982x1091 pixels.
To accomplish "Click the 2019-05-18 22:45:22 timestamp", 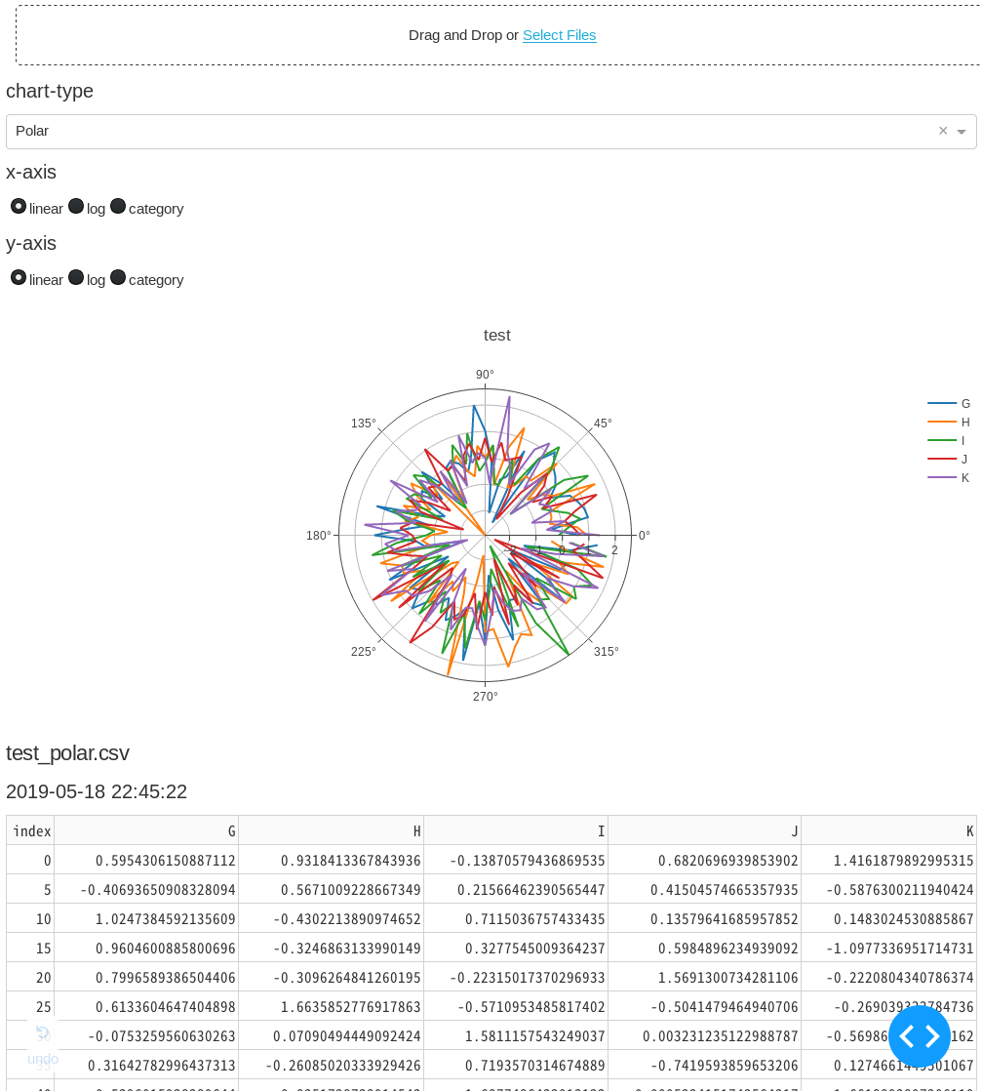I will (96, 791).
